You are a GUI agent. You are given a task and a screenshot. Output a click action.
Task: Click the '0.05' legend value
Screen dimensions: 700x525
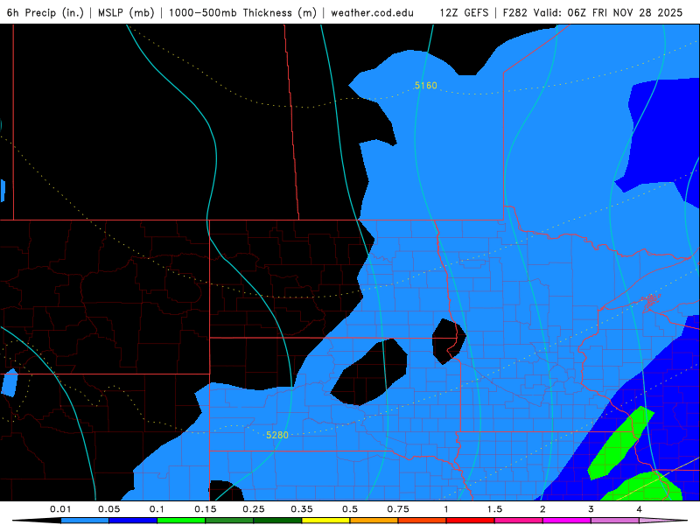[x=108, y=509]
